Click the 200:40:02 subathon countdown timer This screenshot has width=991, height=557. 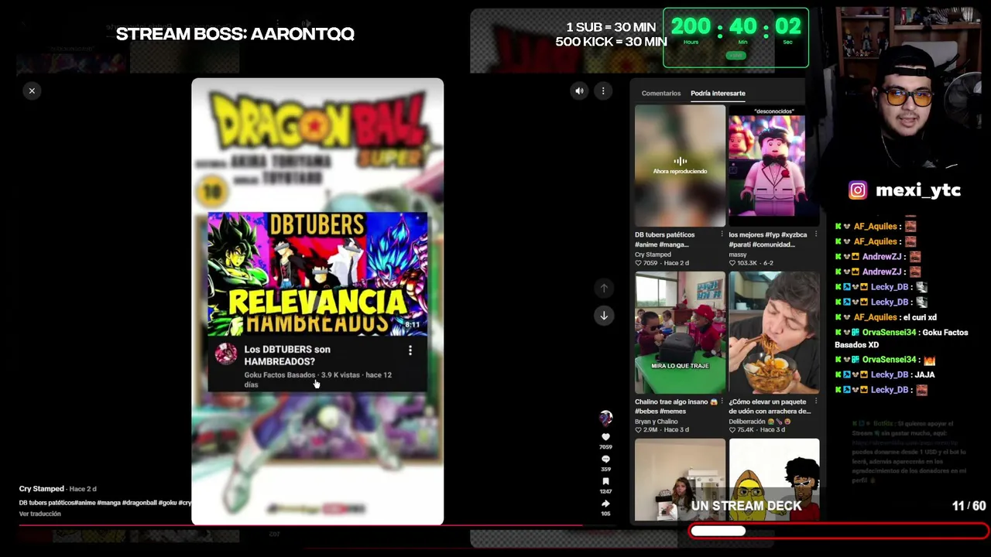click(x=736, y=37)
